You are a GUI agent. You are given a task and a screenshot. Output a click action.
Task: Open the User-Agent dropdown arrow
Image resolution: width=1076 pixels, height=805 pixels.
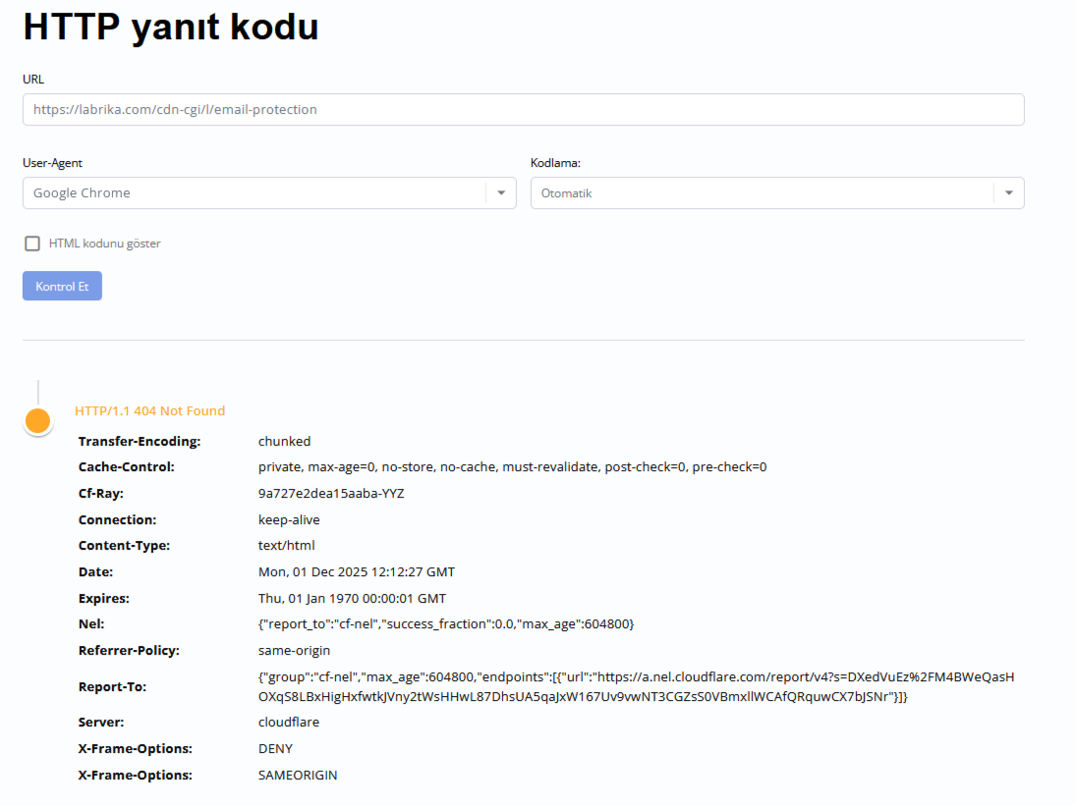click(501, 193)
